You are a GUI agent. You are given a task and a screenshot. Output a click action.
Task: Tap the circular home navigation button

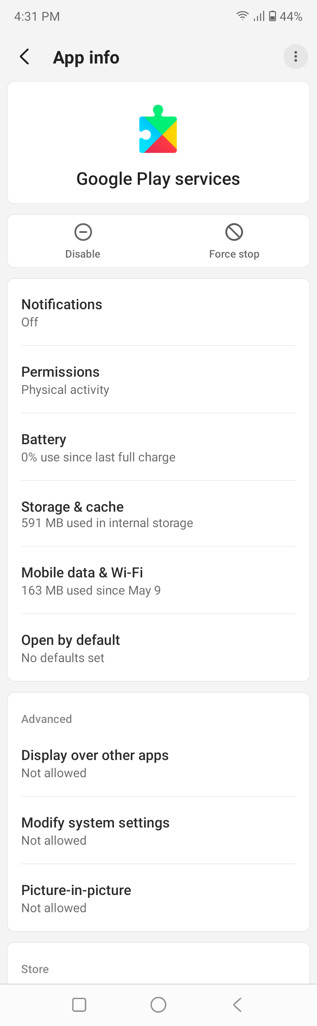point(158,1005)
